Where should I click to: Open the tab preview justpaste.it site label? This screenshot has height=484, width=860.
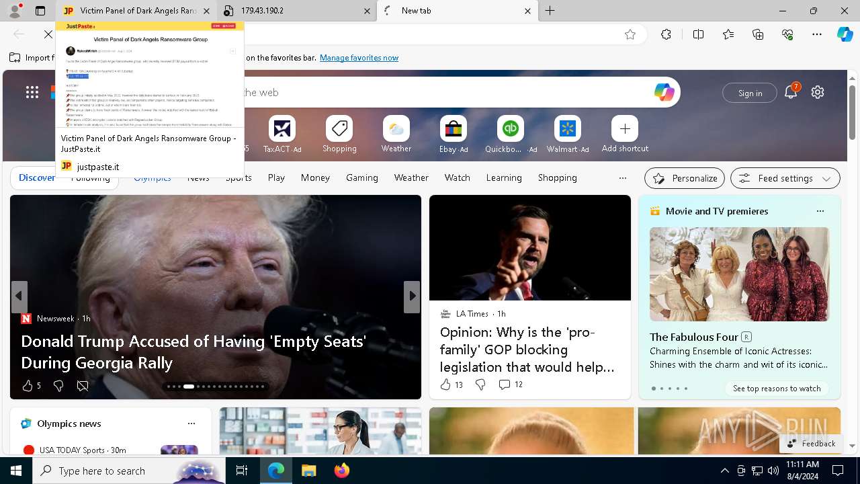tap(98, 167)
